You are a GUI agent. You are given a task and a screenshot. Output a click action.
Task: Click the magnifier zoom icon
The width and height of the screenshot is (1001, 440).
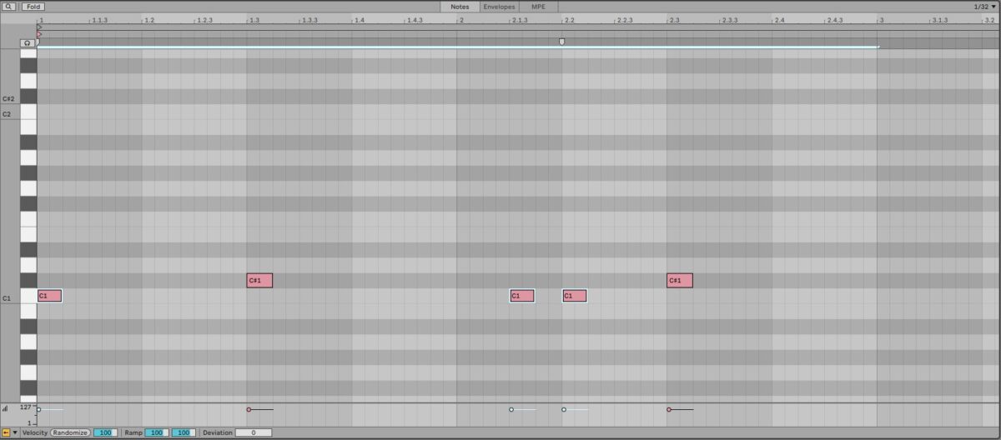(x=9, y=7)
